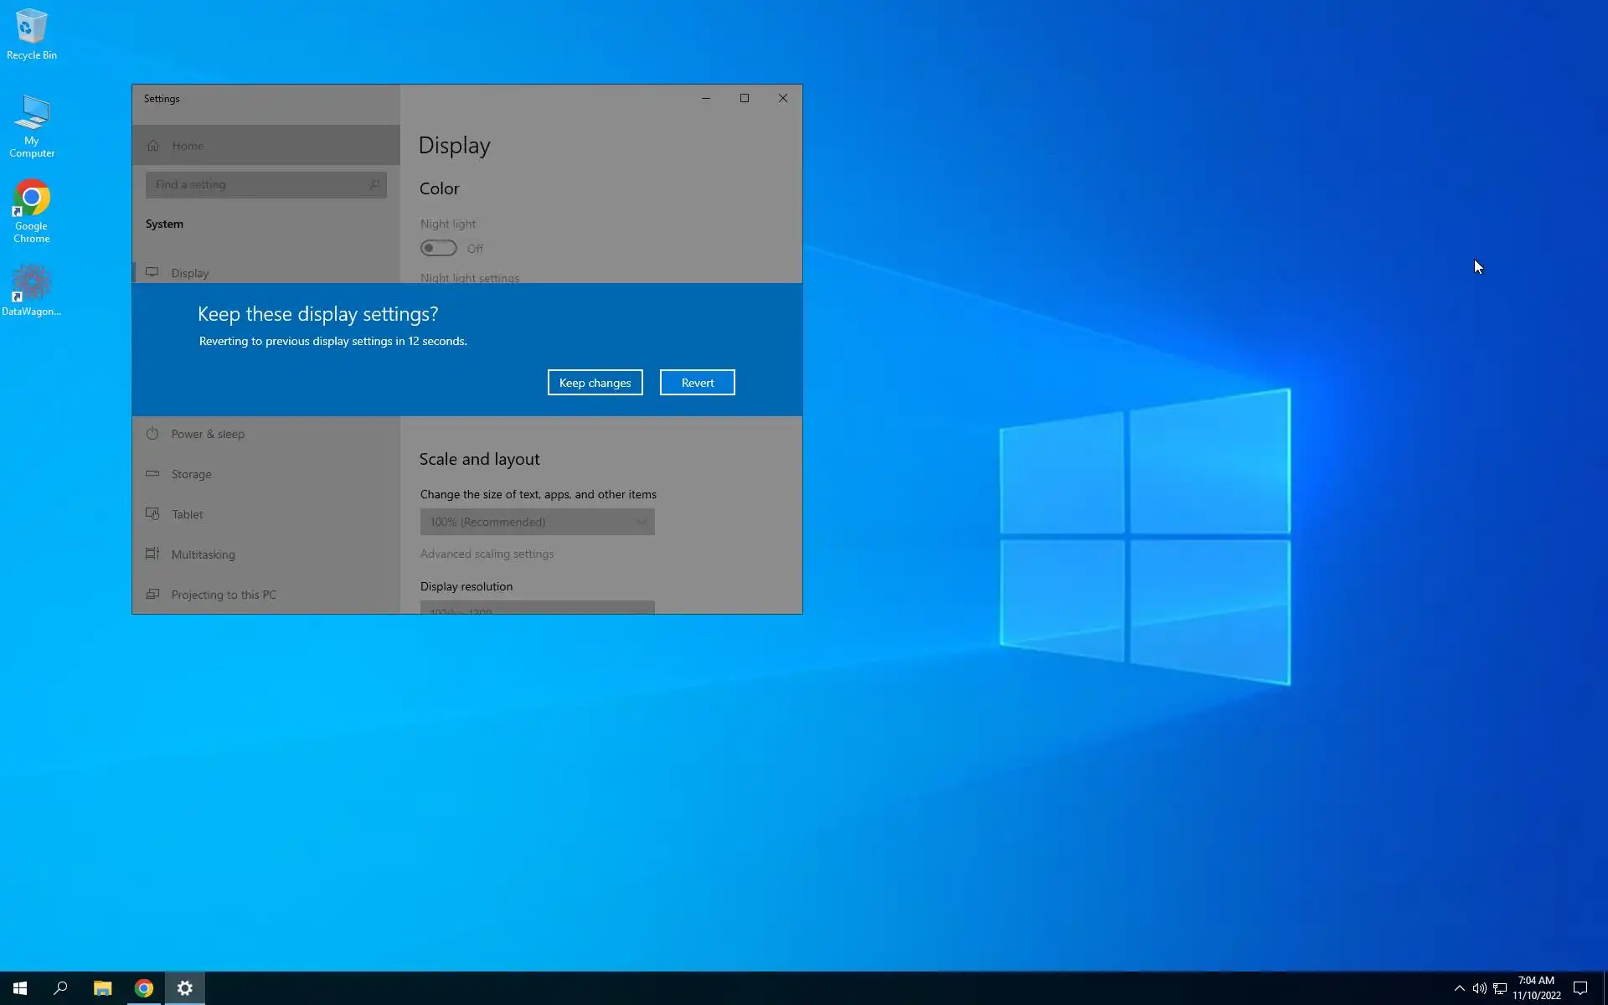Go to Settings Home
The height and width of the screenshot is (1005, 1608).
tap(188, 146)
